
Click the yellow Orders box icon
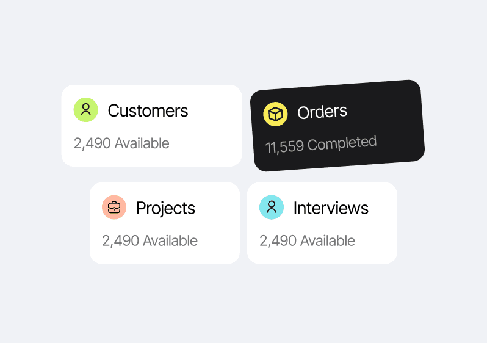pyautogui.click(x=275, y=114)
